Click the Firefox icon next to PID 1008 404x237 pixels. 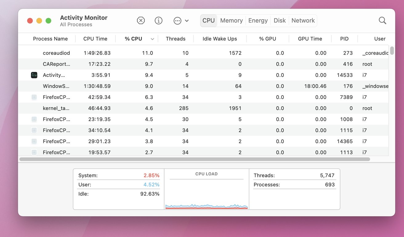click(34, 119)
